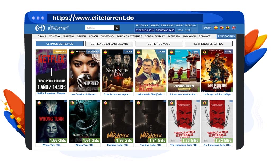Click the flag badge on the red Wrong Turn poster

click(39, 103)
